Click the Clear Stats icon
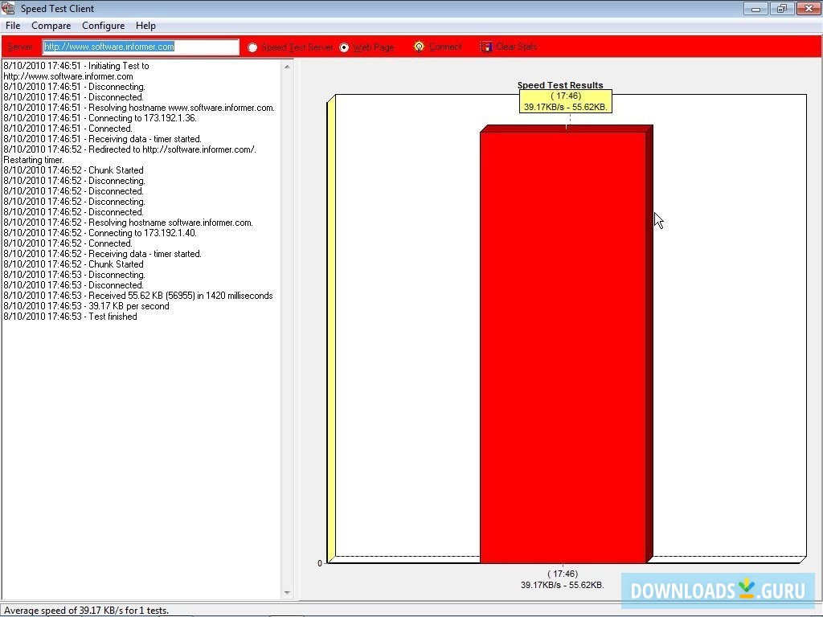The height and width of the screenshot is (617, 823). coord(486,47)
